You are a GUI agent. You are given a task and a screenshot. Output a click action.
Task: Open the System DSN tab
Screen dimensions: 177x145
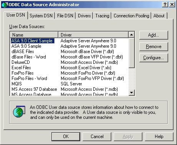[x=41, y=16]
